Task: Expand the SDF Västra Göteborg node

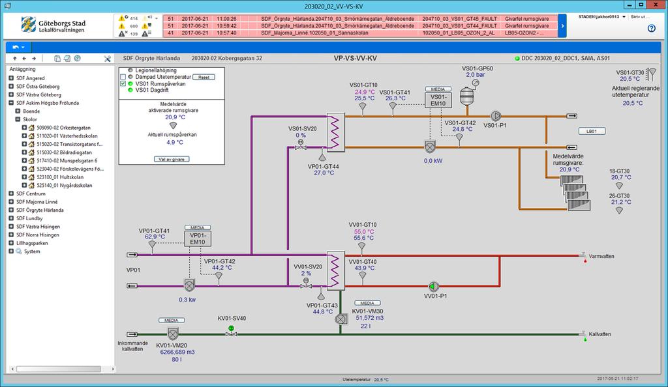Action: [x=11, y=95]
